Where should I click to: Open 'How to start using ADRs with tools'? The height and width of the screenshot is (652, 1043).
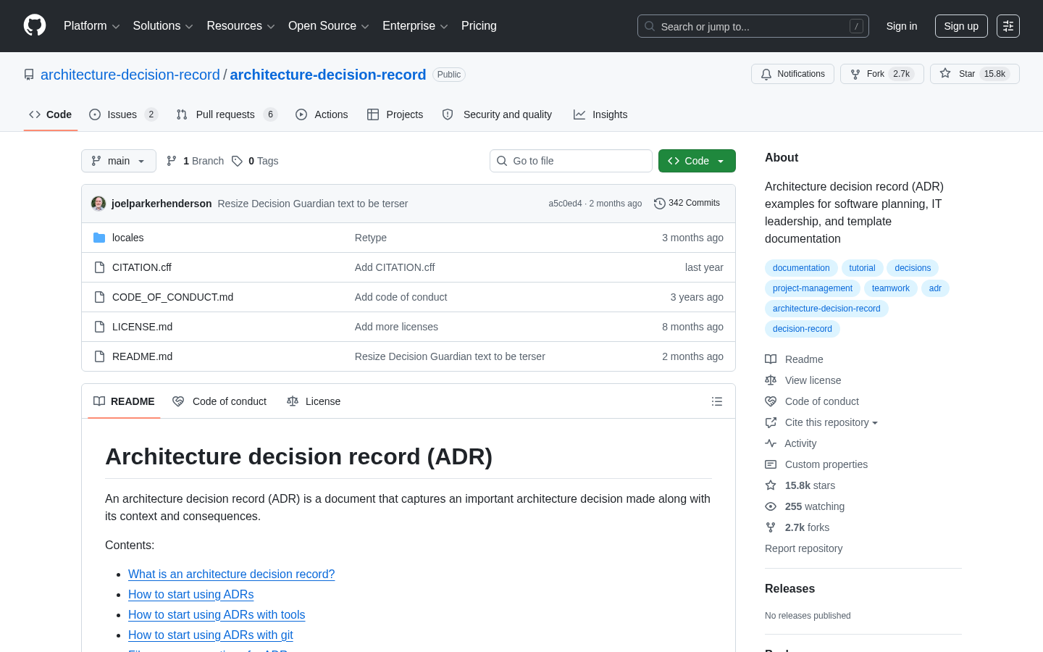pos(217,614)
